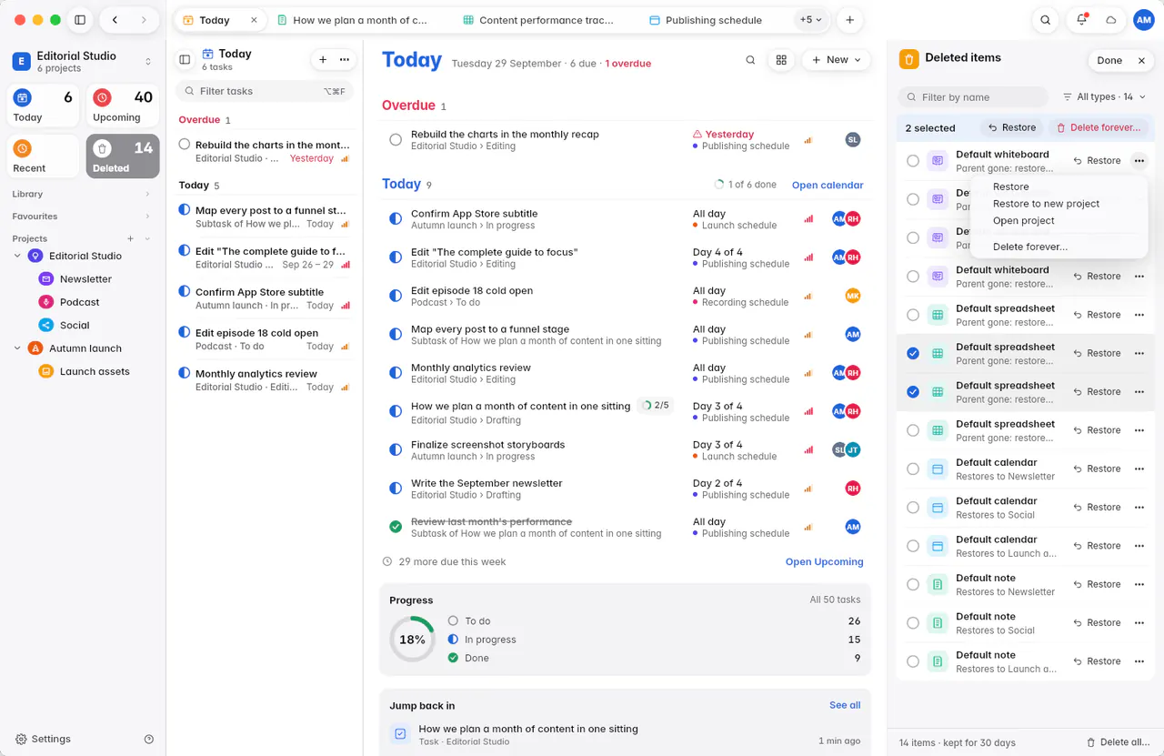Viewport: 1164px width, 756px height.
Task: Add a new tab with the plus button
Action: (849, 20)
